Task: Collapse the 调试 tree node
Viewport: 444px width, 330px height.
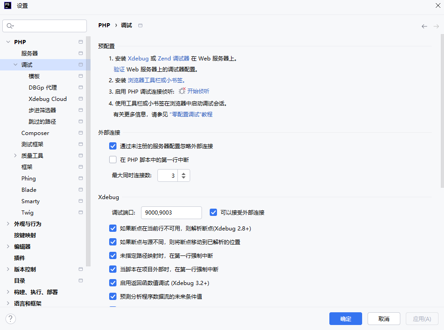Action: point(15,65)
